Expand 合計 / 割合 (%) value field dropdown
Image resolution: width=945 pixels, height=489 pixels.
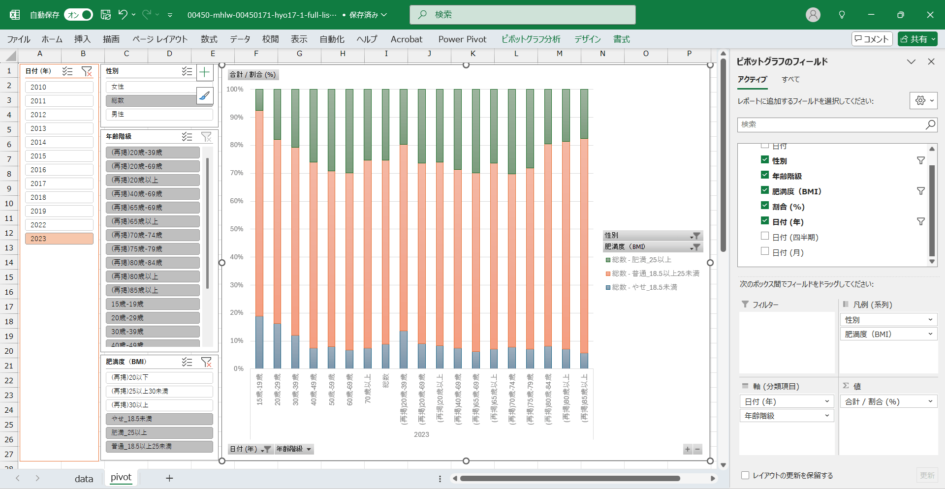[930, 401]
